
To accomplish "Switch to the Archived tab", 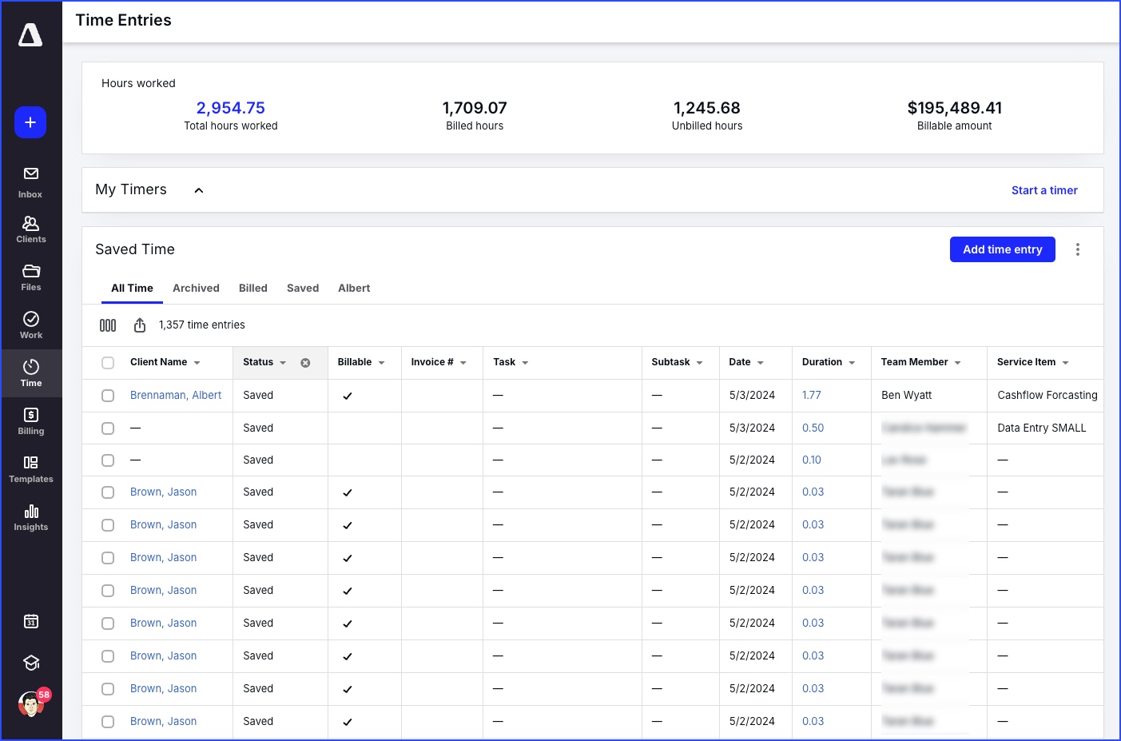I will pyautogui.click(x=196, y=289).
